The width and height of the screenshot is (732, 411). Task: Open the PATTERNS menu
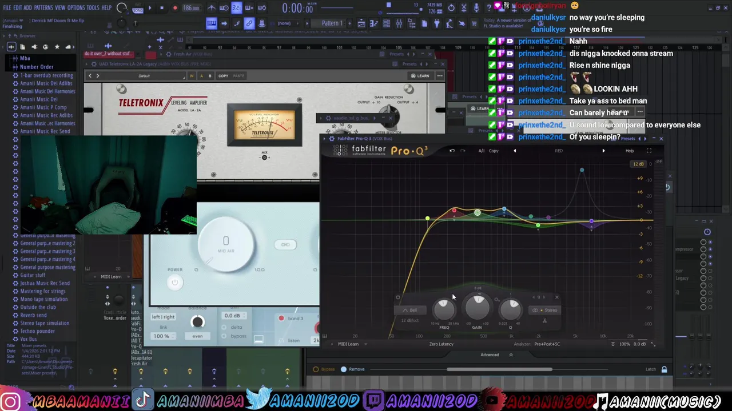tap(43, 7)
